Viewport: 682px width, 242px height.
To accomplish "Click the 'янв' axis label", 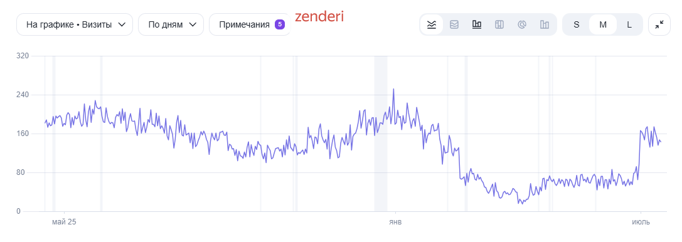I will click(x=395, y=222).
